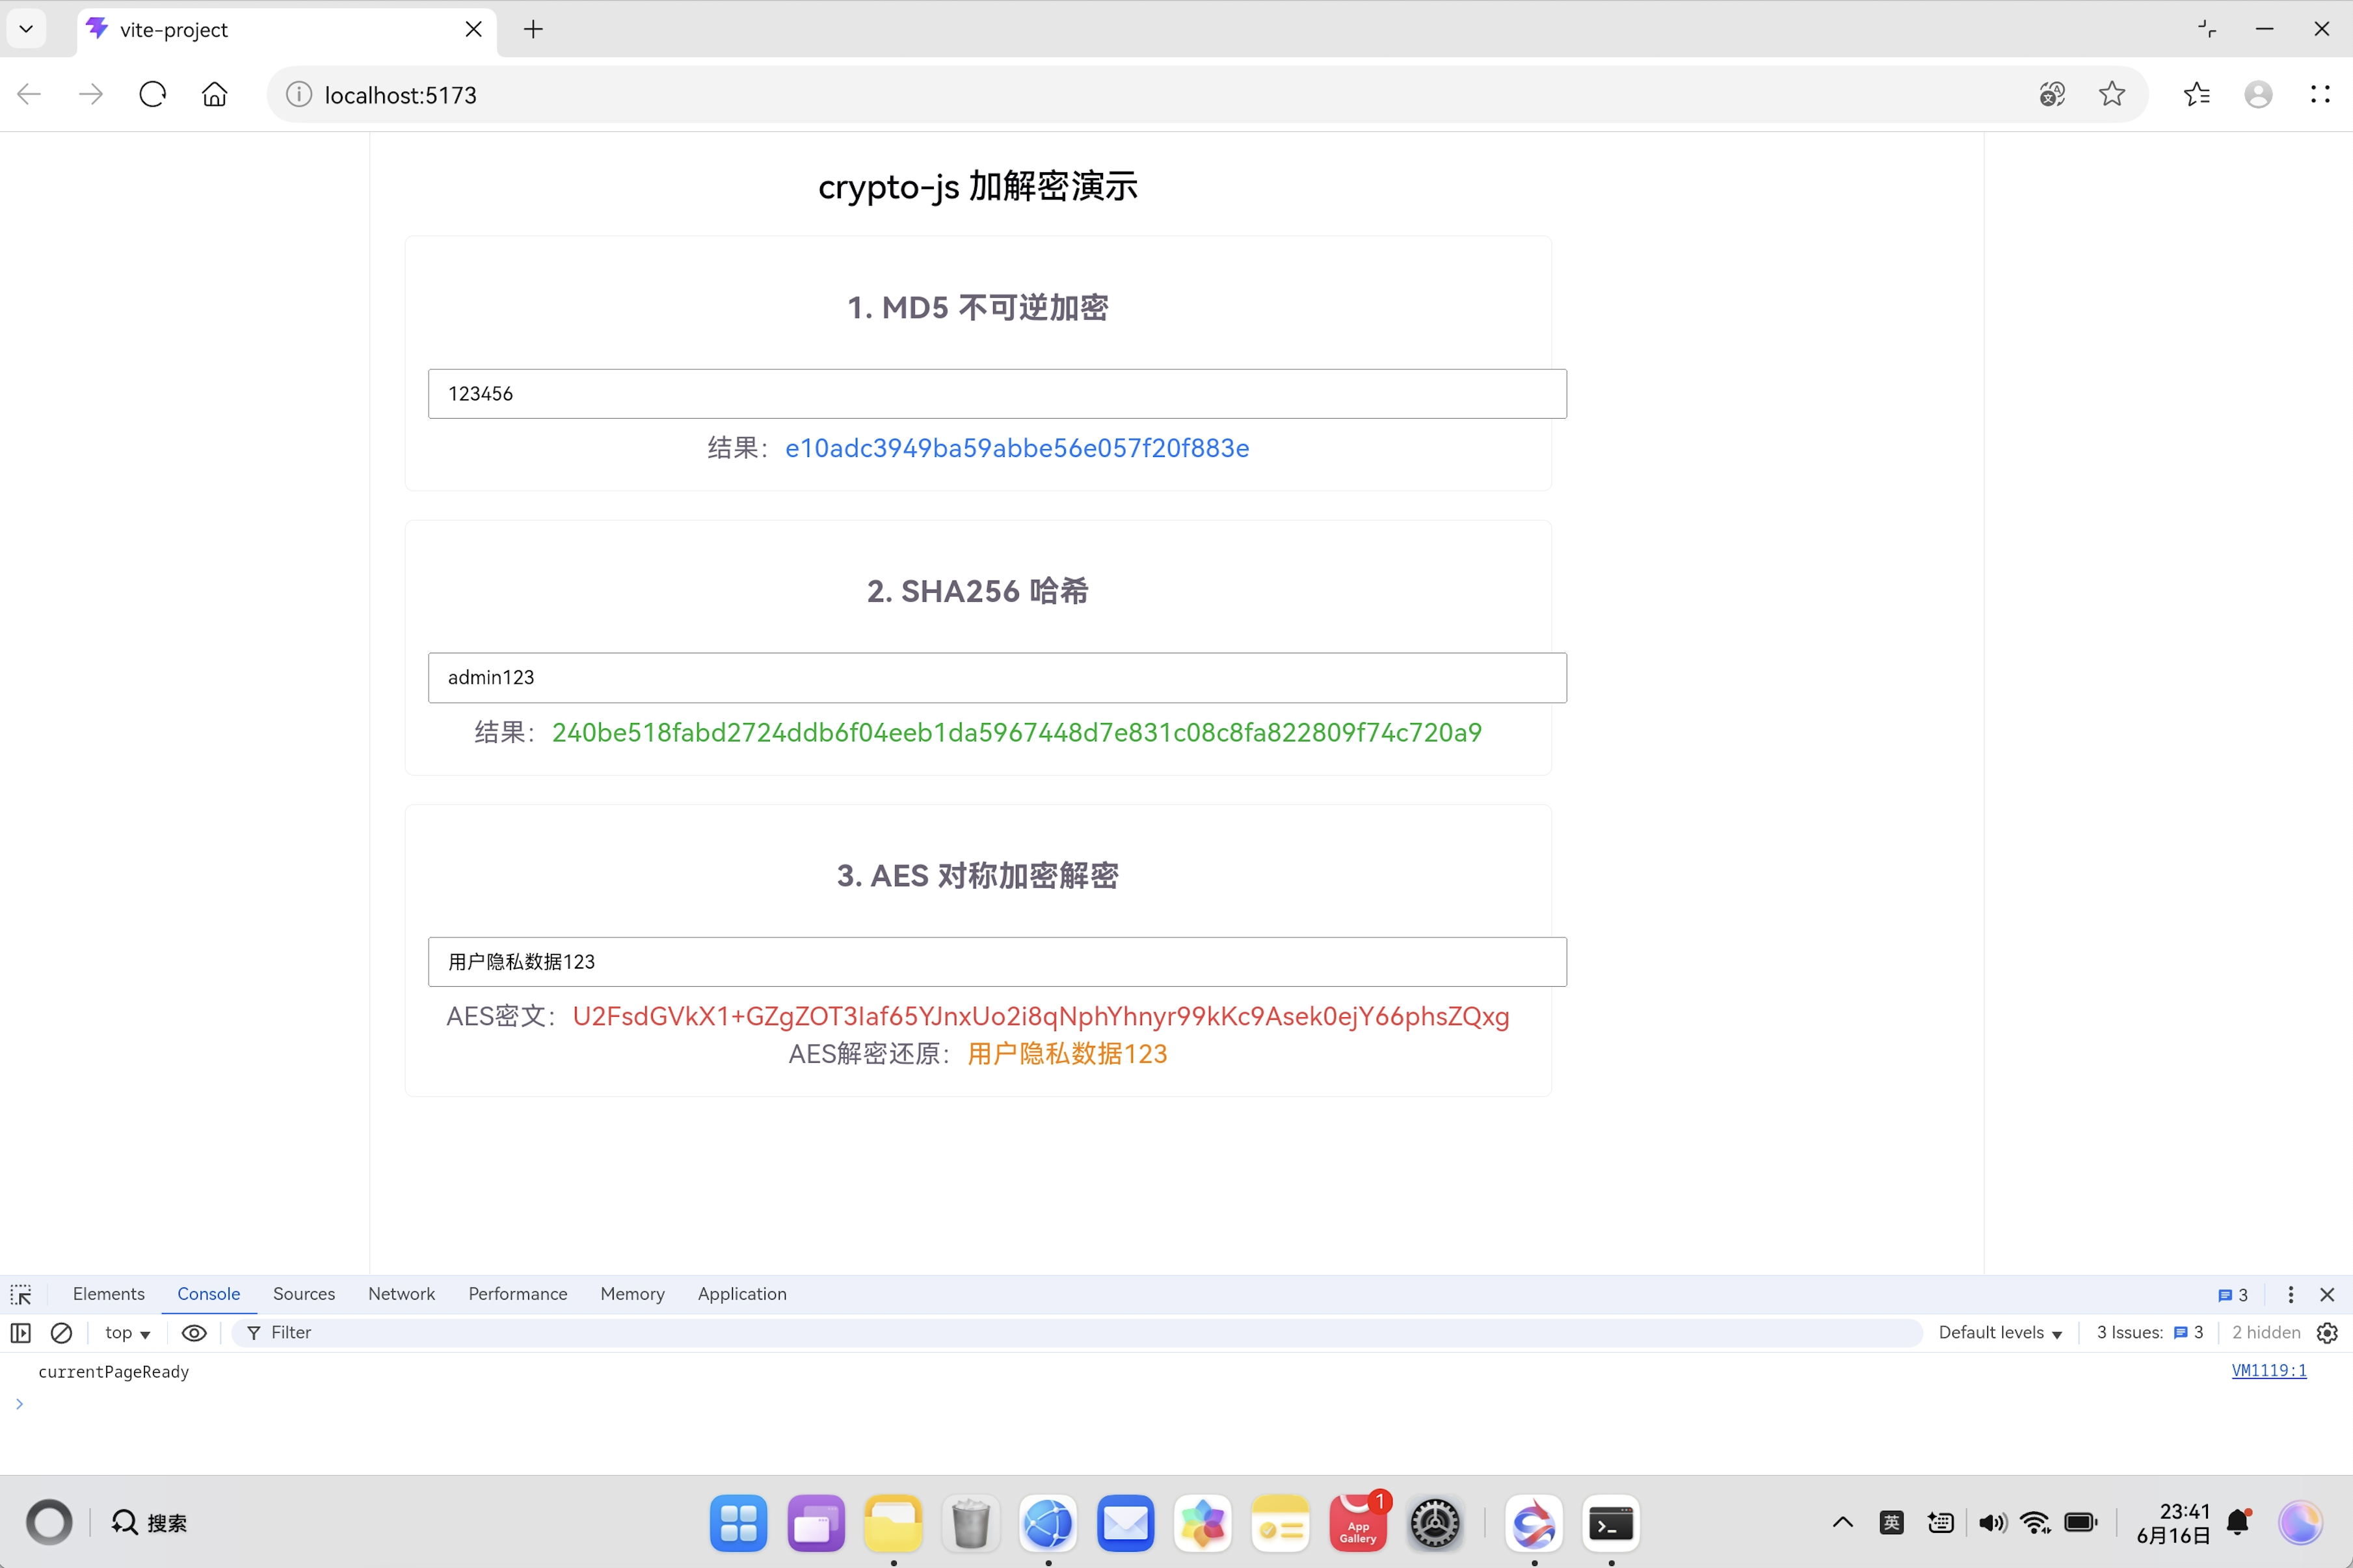This screenshot has height=1568, width=2353.
Task: Clear the console with the ban icon
Action: [61, 1332]
